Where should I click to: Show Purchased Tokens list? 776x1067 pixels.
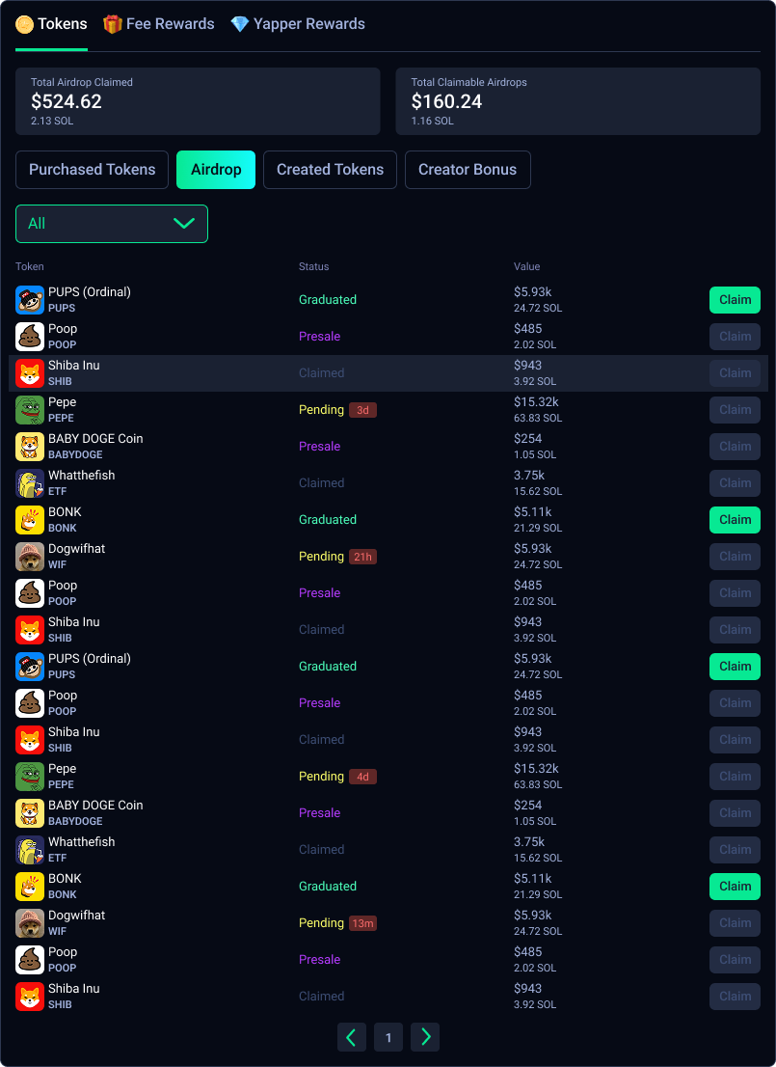point(92,170)
